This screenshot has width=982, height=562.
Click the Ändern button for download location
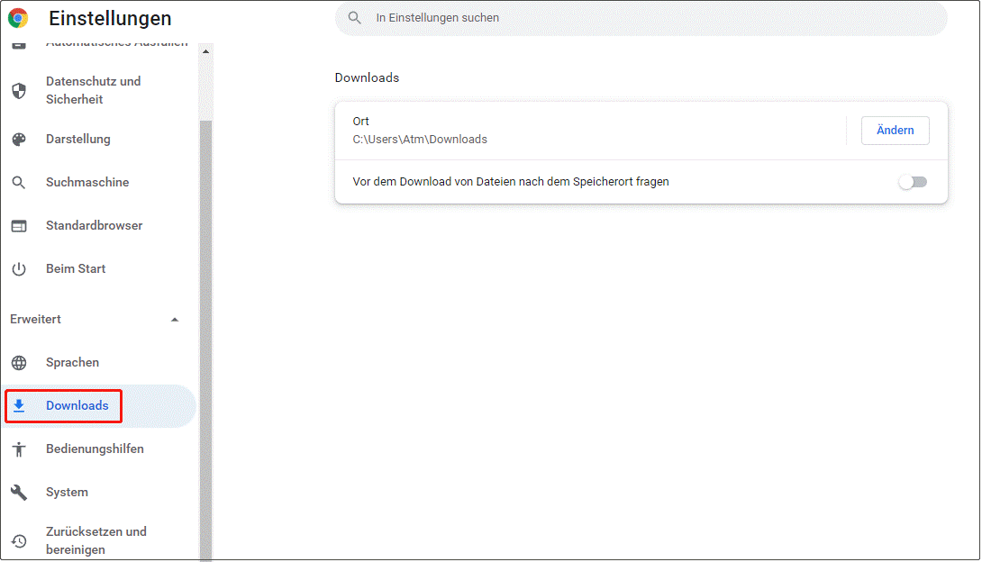tap(895, 131)
